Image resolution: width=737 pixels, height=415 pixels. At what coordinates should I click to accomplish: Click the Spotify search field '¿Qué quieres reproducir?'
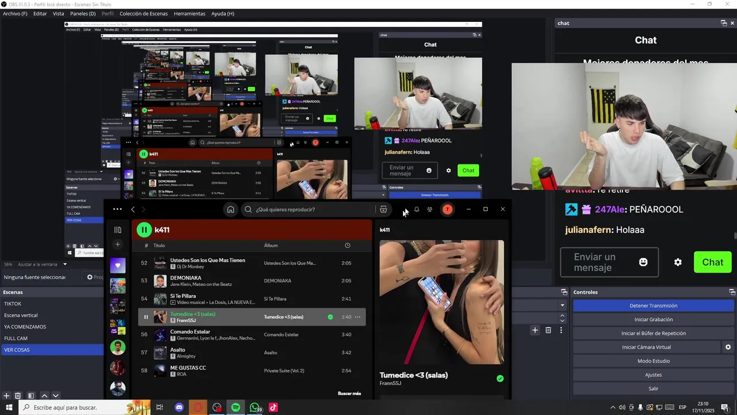pos(308,209)
